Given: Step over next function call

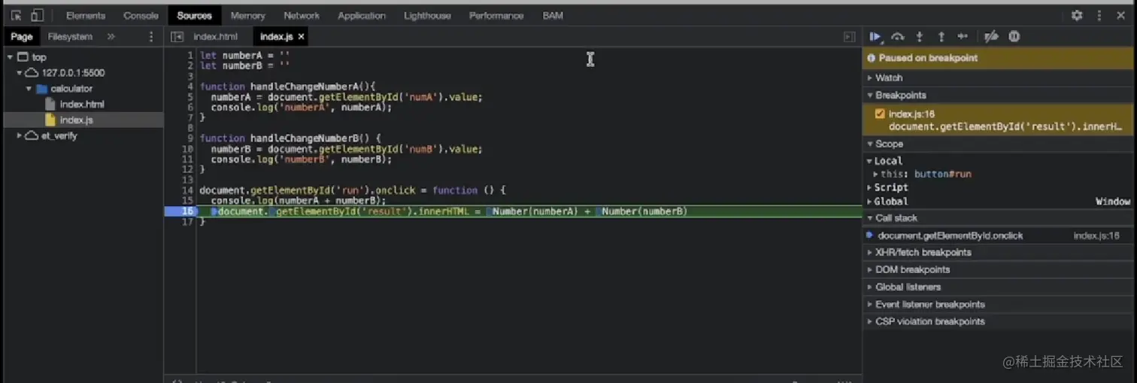Looking at the screenshot, I should tap(897, 36).
